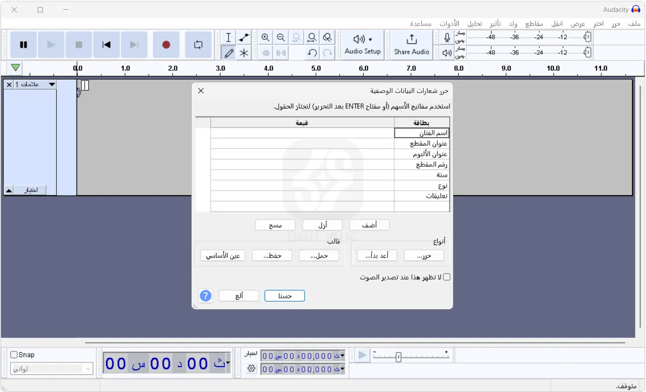Toggle loop playback mode
Screen dimensions: 646x392
[x=198, y=45]
